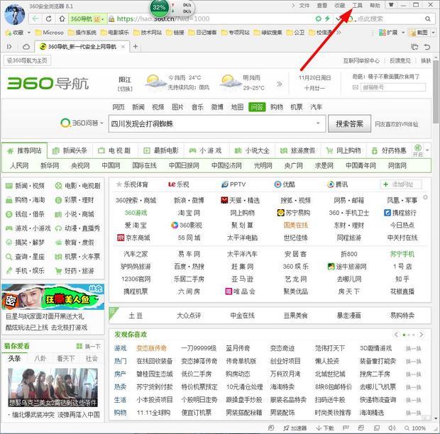Click the user avatar picture
Viewport: 440px width, 434px height.
15,15
